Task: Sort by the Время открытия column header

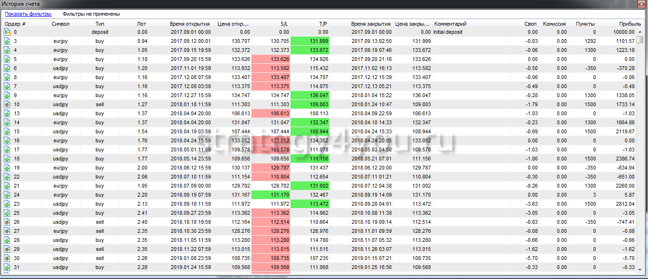Action: click(x=189, y=24)
